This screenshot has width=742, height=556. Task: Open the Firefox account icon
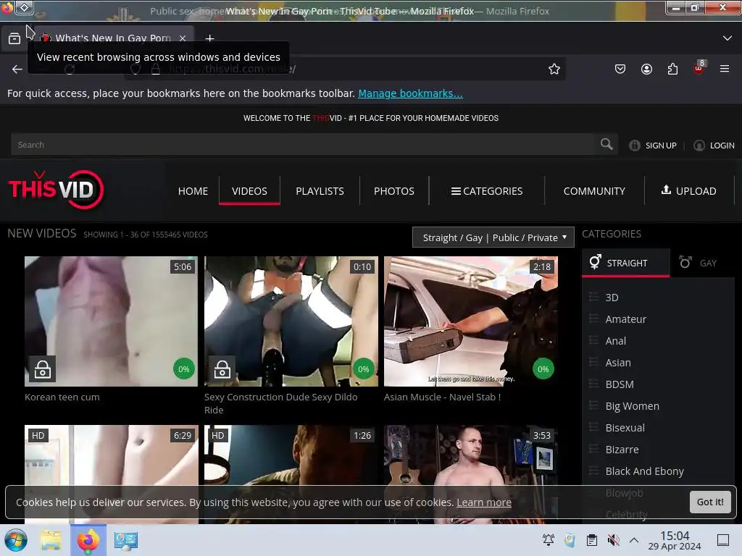646,69
